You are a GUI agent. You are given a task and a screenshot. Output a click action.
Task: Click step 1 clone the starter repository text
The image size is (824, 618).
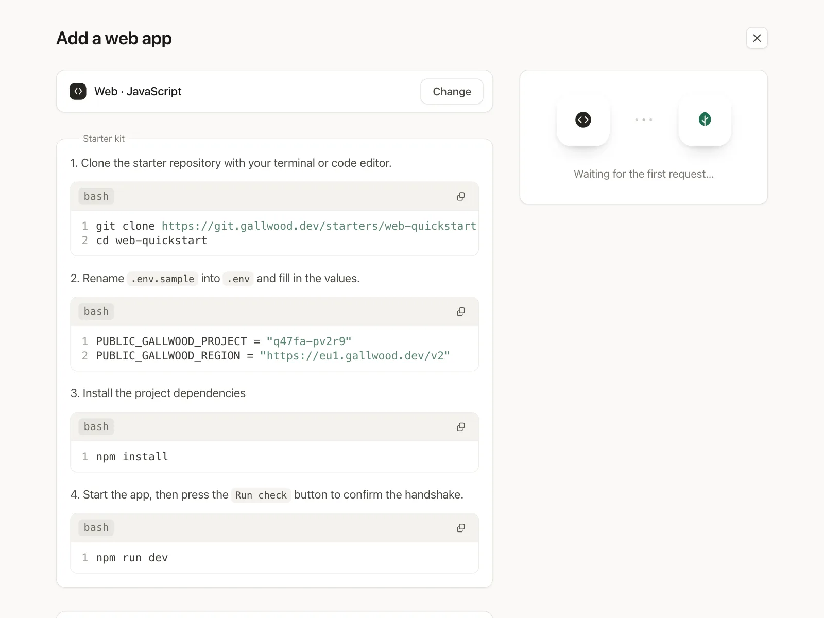[231, 163]
